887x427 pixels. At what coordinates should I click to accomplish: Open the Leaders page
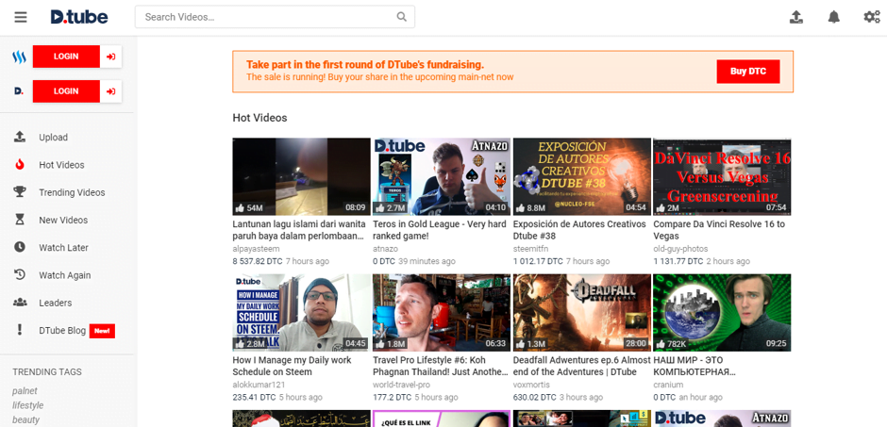[x=55, y=303]
